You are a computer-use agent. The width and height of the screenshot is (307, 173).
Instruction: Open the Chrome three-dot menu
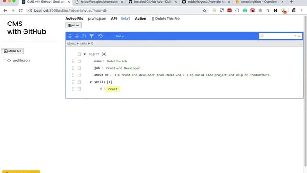coord(302,11)
